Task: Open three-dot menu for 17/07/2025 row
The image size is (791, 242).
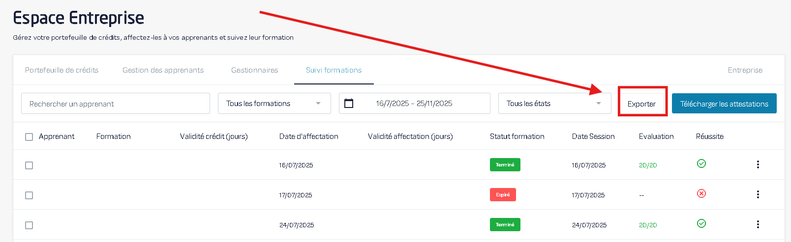Action: tap(758, 194)
